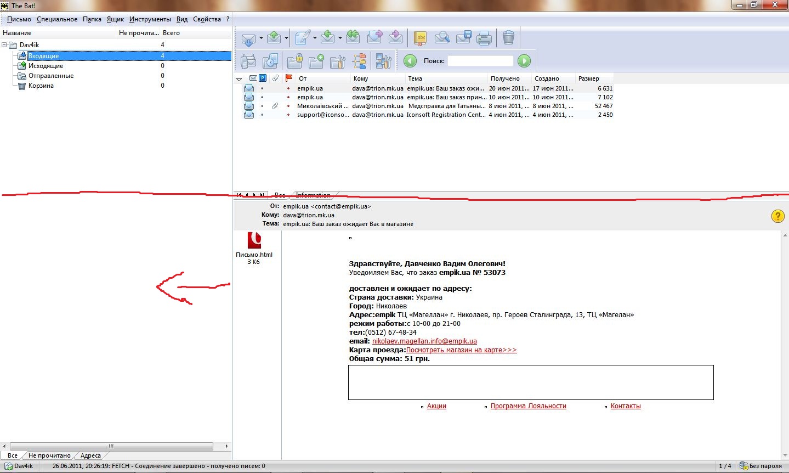Open the spell checker abc book icon
789x473 pixels.
[421, 38]
